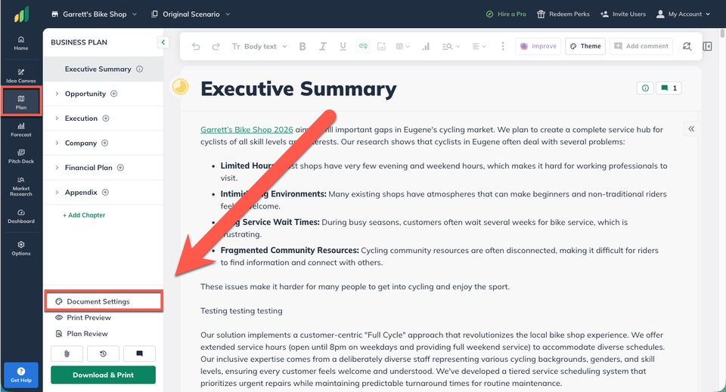Open the more options vertical dots menu

(503, 46)
